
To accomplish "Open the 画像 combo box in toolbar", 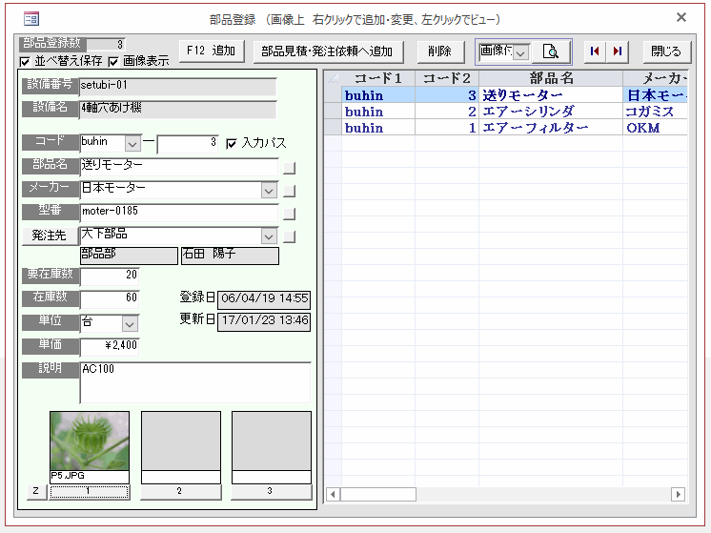I will (521, 52).
